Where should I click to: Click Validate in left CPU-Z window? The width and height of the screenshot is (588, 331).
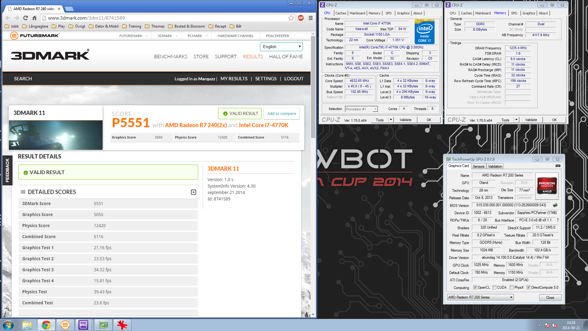tap(405, 120)
